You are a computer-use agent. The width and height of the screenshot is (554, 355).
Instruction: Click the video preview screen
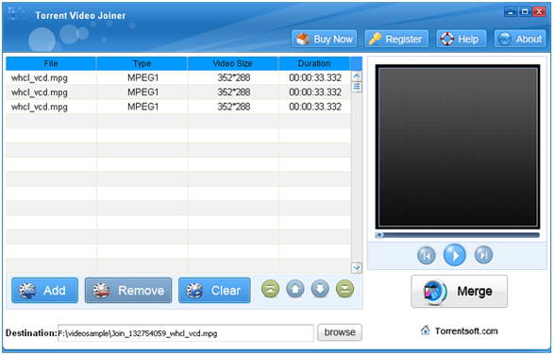coord(458,146)
